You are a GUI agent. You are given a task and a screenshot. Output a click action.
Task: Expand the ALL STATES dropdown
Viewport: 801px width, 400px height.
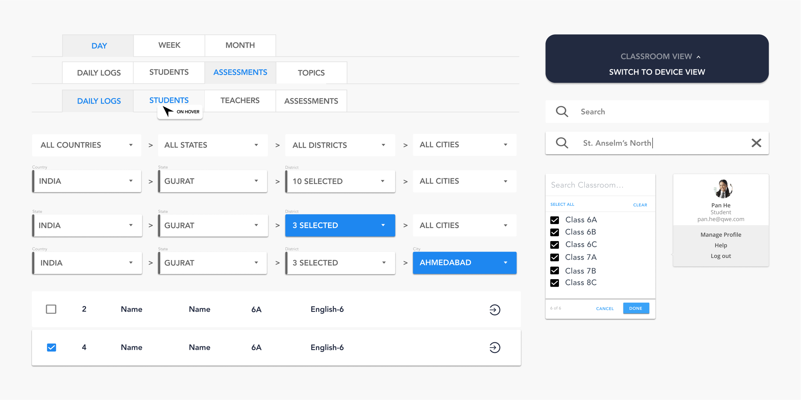click(x=213, y=145)
